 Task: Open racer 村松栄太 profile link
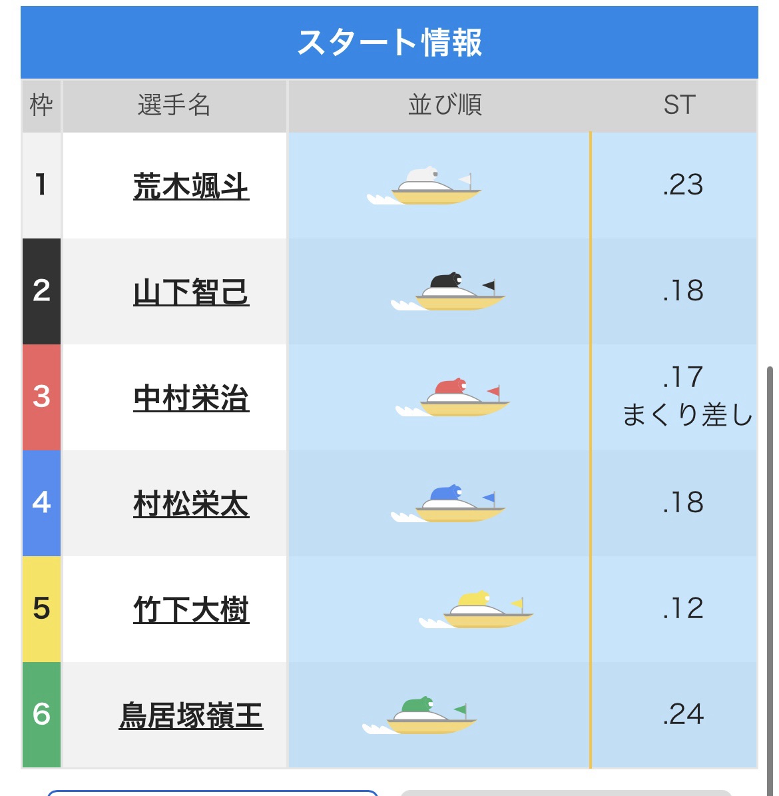191,504
